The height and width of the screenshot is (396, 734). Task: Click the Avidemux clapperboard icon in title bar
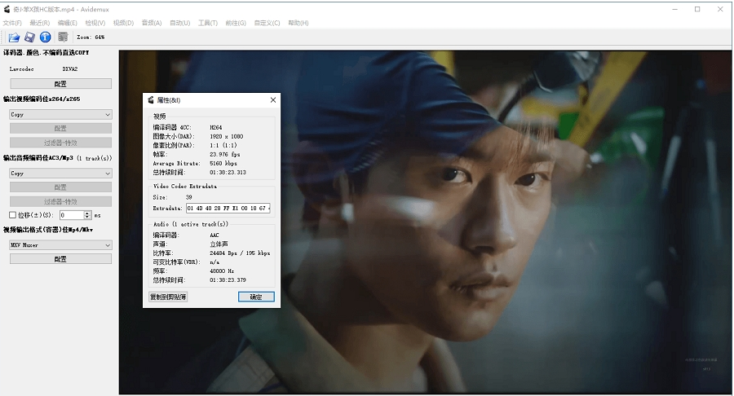point(7,9)
